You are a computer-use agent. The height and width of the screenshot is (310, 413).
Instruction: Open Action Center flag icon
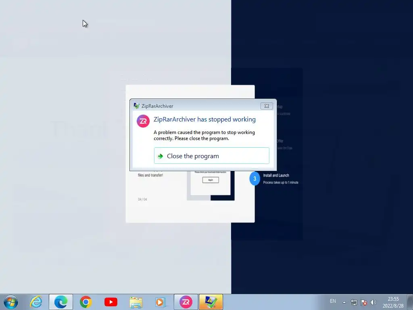pyautogui.click(x=364, y=302)
